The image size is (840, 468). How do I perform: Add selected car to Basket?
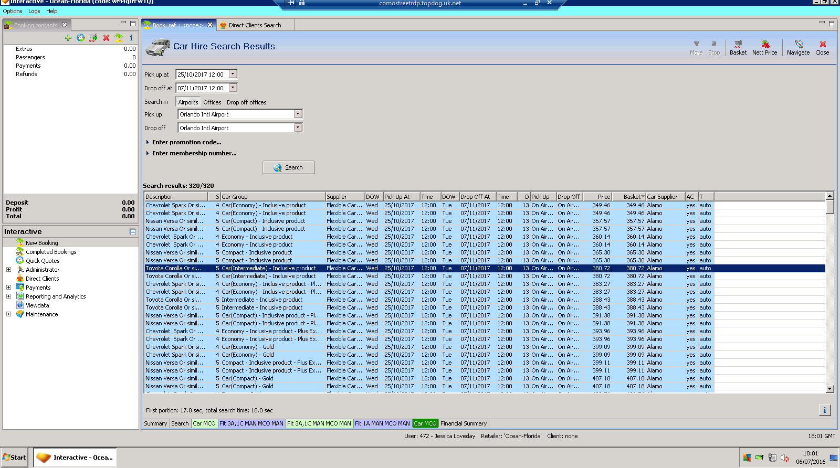coord(738,47)
